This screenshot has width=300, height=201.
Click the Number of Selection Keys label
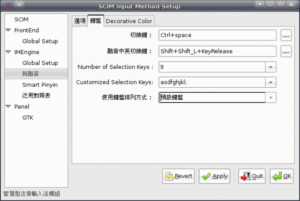click(115, 67)
